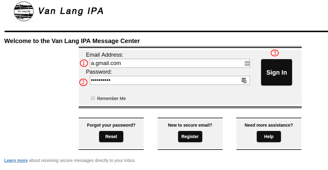Viewport: 328px width, 170px height.
Task: Open Help for more assistance
Action: tap(269, 137)
